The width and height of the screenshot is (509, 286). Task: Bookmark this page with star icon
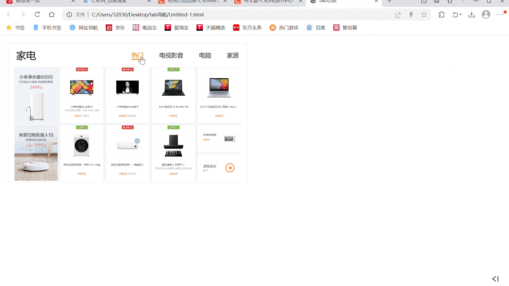[x=424, y=15]
